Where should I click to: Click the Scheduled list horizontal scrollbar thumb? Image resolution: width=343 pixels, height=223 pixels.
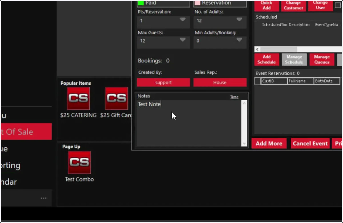click(x=279, y=49)
